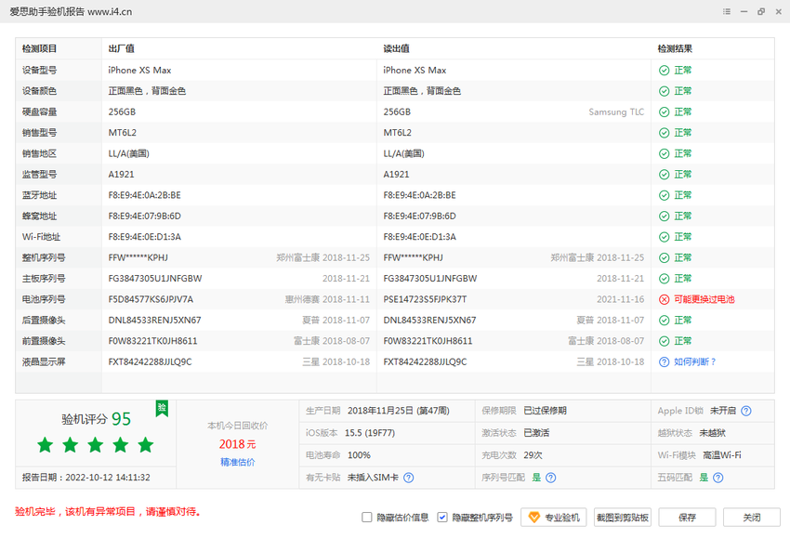Click the 出厂值 column header
This screenshot has height=538, width=790.
click(122, 49)
